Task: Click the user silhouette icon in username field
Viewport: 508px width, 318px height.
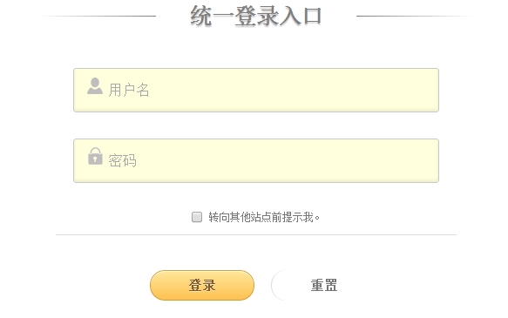Action: tap(95, 86)
